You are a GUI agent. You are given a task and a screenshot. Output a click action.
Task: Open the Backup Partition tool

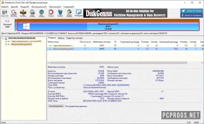[69, 13]
